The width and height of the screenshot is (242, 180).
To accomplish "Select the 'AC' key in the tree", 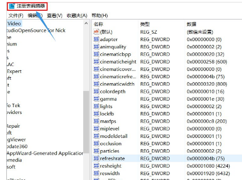I will click(10, 65).
